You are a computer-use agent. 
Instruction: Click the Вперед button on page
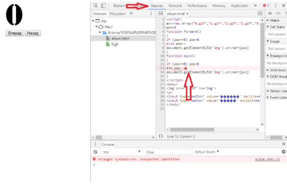[15, 33]
